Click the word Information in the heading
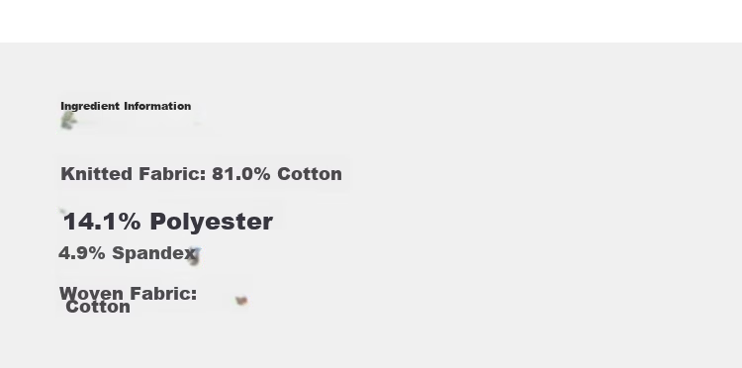 pyautogui.click(x=157, y=106)
